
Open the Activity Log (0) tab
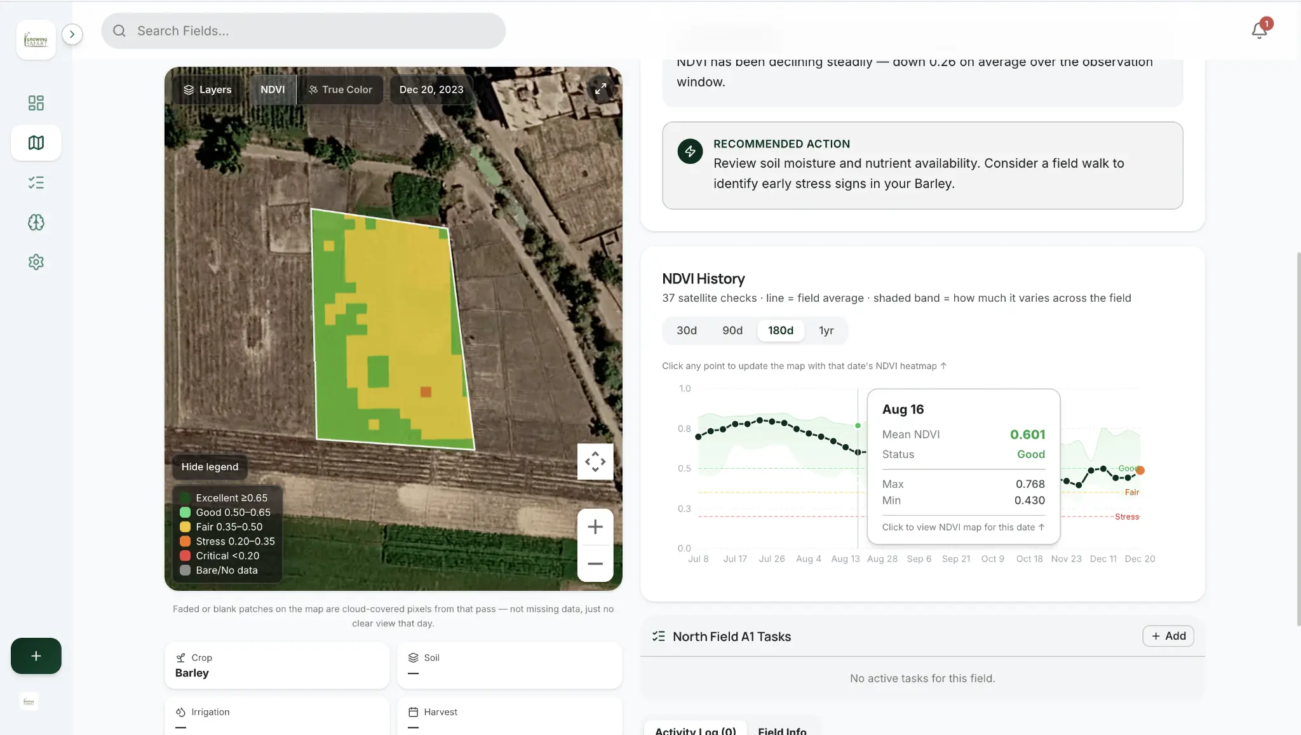695,731
